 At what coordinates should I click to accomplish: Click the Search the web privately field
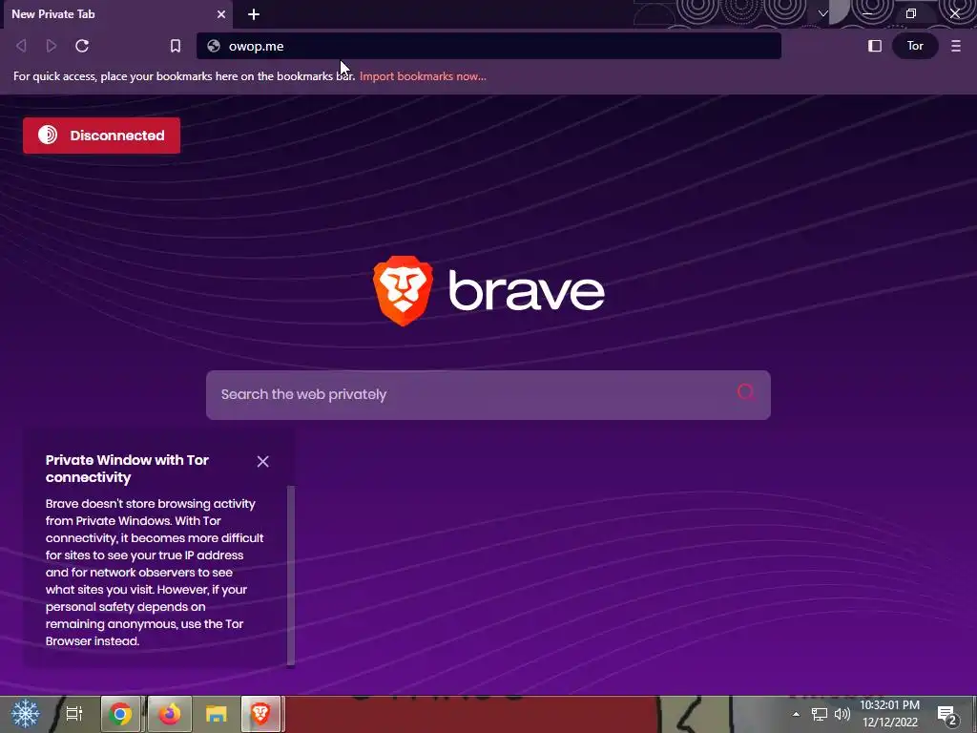click(x=488, y=394)
